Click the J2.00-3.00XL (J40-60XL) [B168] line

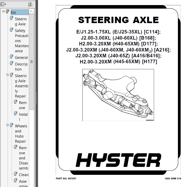coord(118,38)
